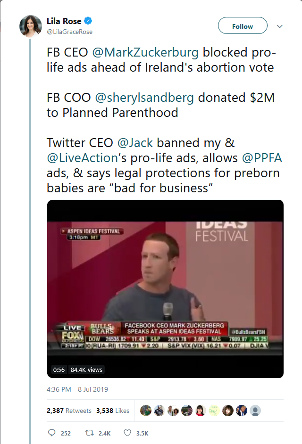This screenshot has width=302, height=444.
Task: Click the fifth liker avatar with dark hair
Action: click(201, 410)
